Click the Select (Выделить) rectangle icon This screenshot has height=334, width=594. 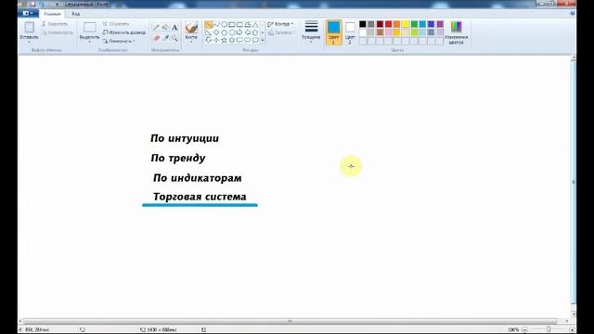[x=89, y=27]
